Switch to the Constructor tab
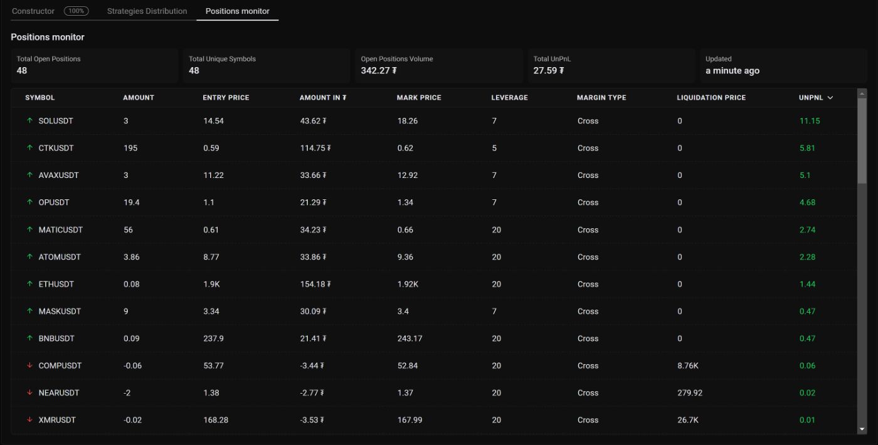The image size is (878, 445). [x=33, y=11]
